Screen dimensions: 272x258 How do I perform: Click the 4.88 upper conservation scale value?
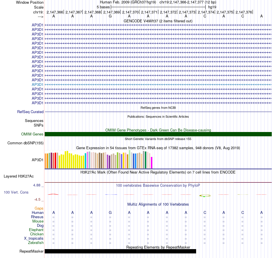[x=37, y=185]
